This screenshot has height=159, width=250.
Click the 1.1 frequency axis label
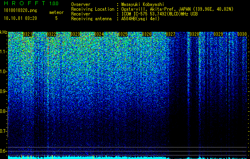pos(4,52)
